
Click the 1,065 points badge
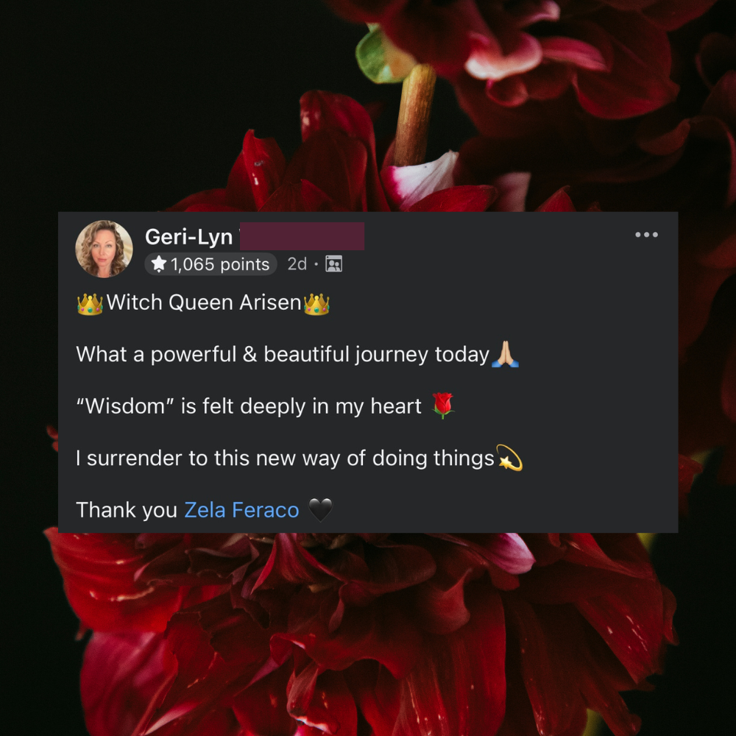pyautogui.click(x=210, y=264)
